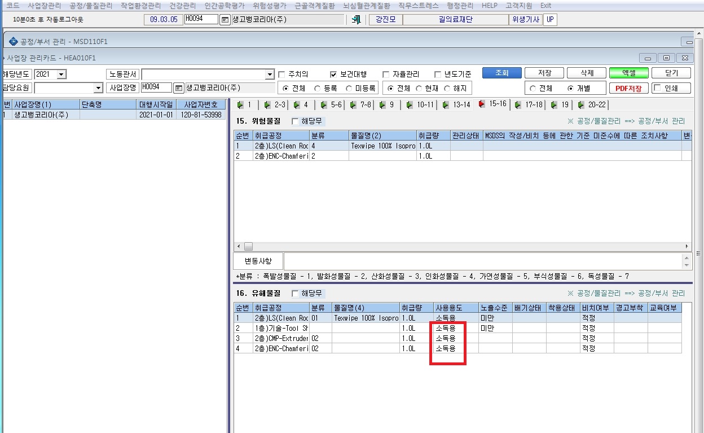The width and height of the screenshot is (704, 433).
Task: Click the red flag icon on the 15~16 tab
Action: coord(482,104)
